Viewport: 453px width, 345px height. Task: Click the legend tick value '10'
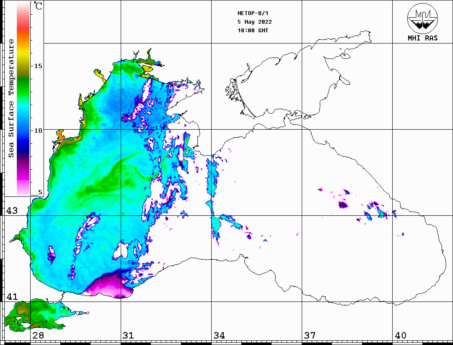coord(38,131)
